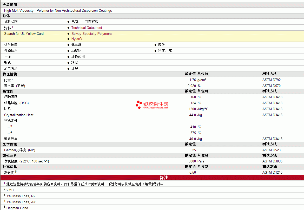Select the "离散度" property label
Screen dimensions: 304x210
pyautogui.click(x=9, y=173)
